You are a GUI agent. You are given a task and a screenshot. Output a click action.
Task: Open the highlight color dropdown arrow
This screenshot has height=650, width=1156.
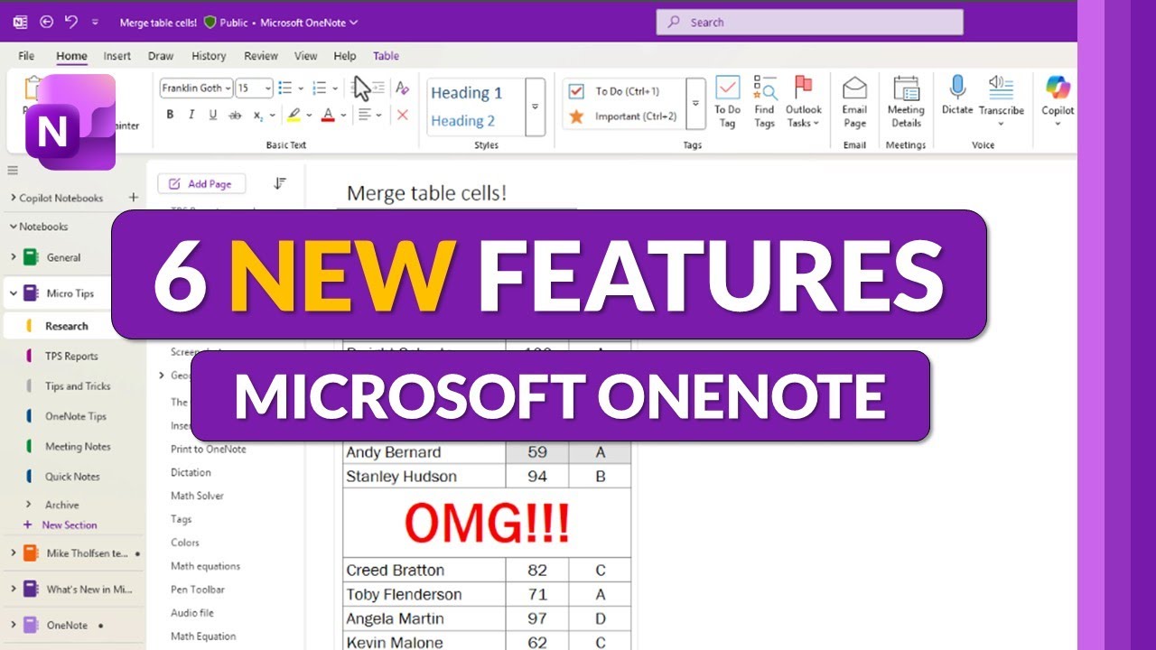[x=309, y=115]
